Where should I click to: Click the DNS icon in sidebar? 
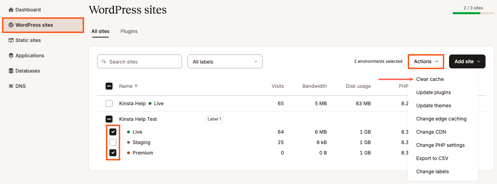coord(11,86)
